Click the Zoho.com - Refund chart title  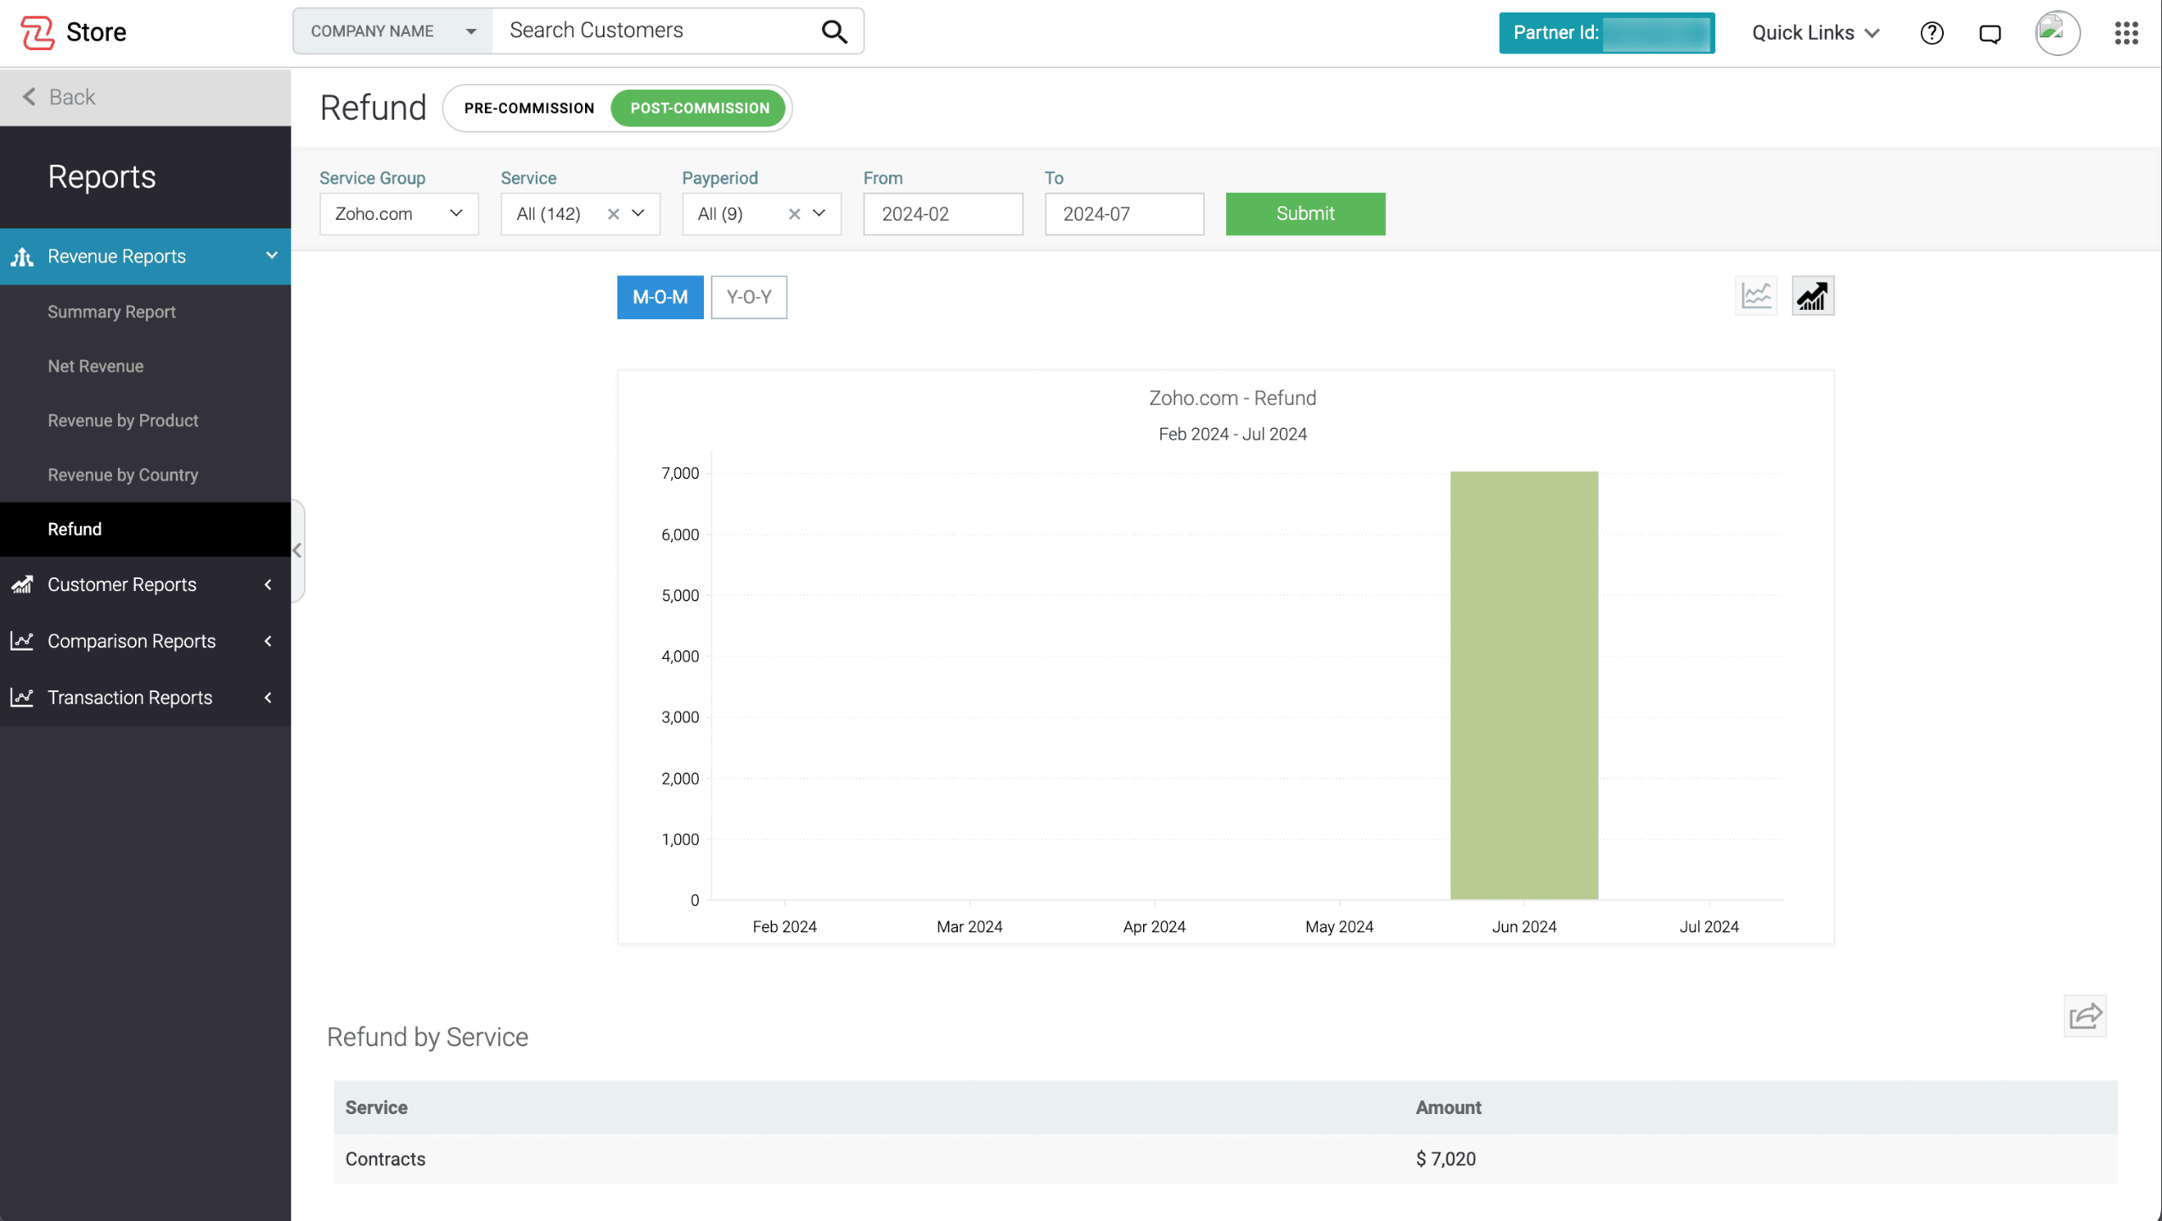coord(1232,398)
